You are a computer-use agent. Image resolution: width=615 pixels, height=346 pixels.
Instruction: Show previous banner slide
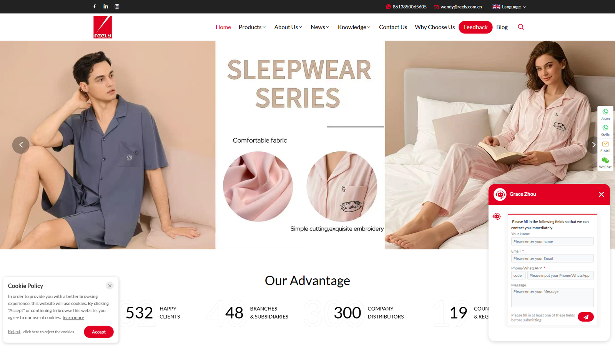coord(21,145)
